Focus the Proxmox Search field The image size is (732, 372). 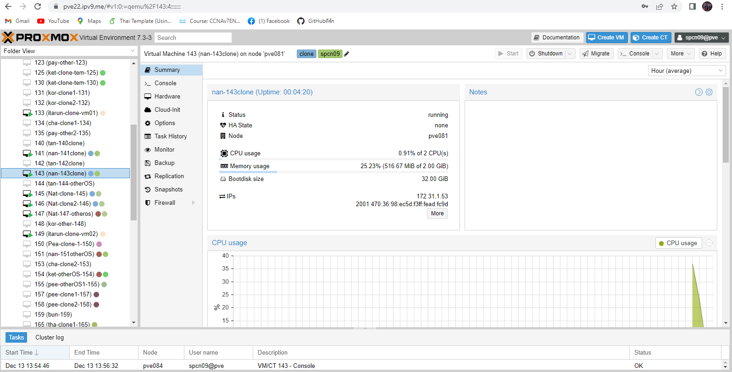[x=193, y=38]
